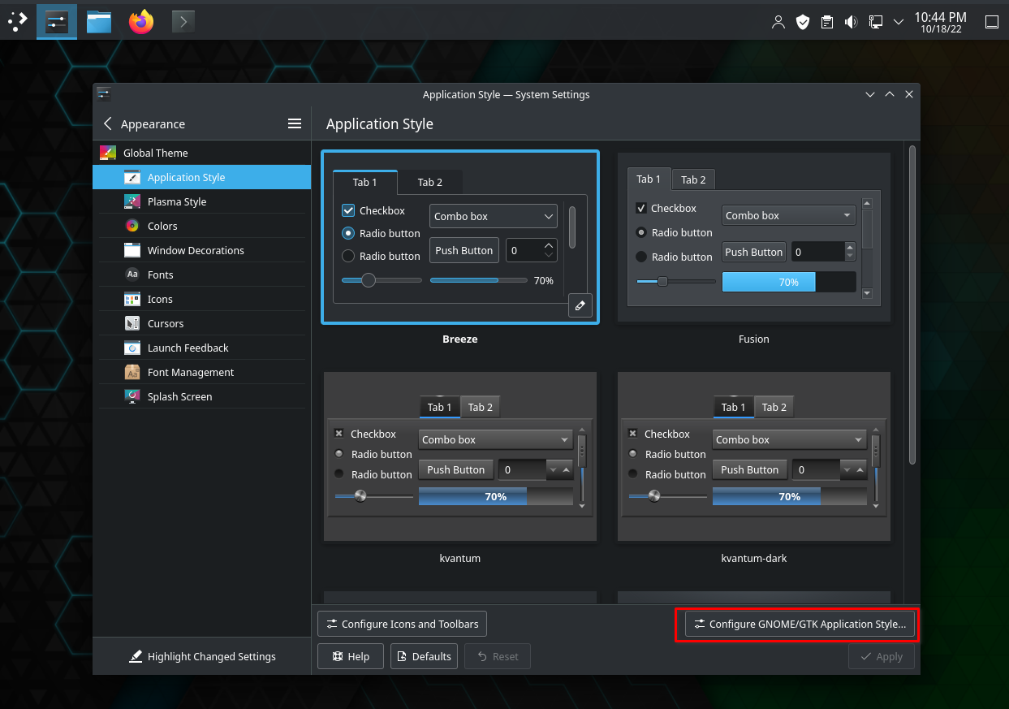The width and height of the screenshot is (1009, 709).
Task: Click the Help button
Action: (x=350, y=656)
